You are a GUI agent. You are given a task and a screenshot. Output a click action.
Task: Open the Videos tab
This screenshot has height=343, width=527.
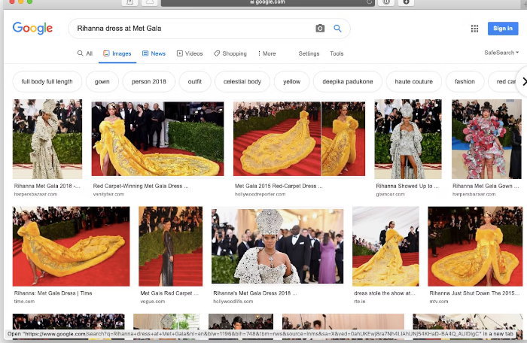(190, 53)
